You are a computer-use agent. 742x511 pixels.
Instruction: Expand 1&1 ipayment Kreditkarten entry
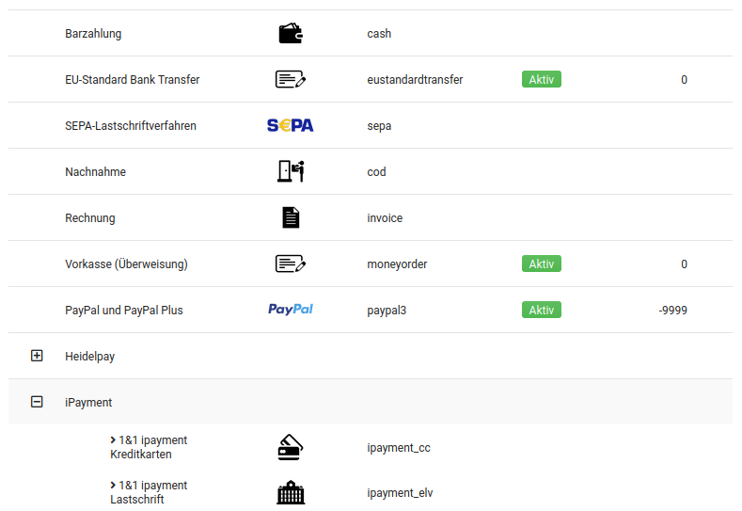point(114,439)
